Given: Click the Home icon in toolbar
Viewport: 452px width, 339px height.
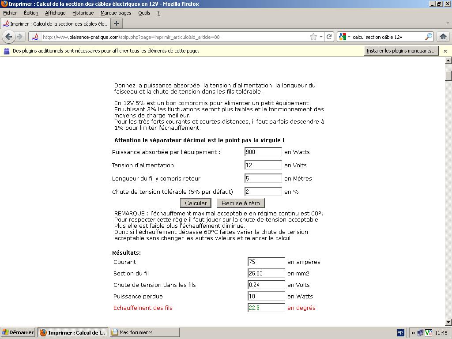Looking at the screenshot, I should [x=443, y=37].
